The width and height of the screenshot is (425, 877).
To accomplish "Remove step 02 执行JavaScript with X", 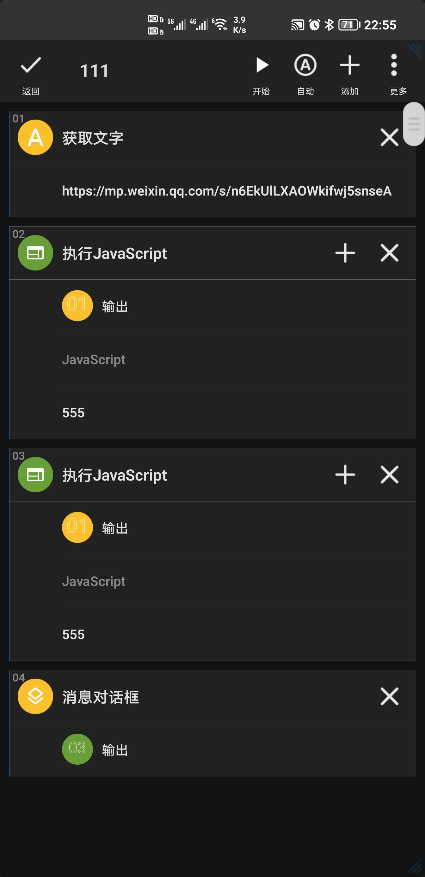I will 389,253.
